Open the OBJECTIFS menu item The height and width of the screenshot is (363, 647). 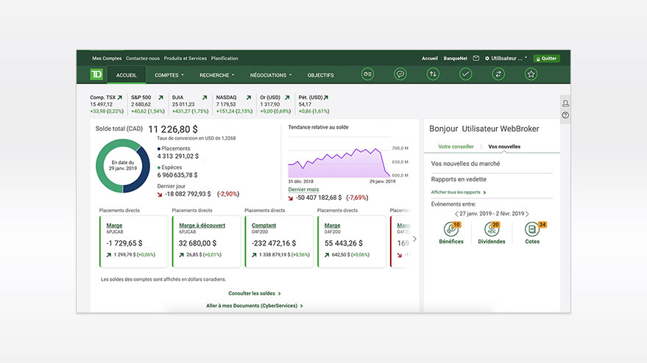tap(321, 75)
